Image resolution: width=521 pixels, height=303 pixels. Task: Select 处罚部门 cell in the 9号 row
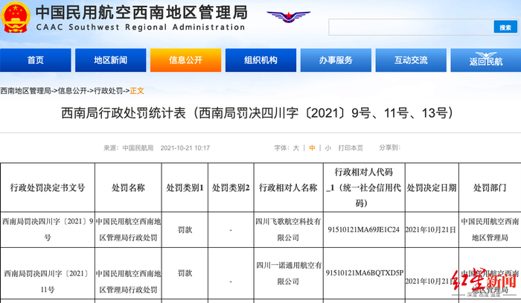tap(490, 229)
